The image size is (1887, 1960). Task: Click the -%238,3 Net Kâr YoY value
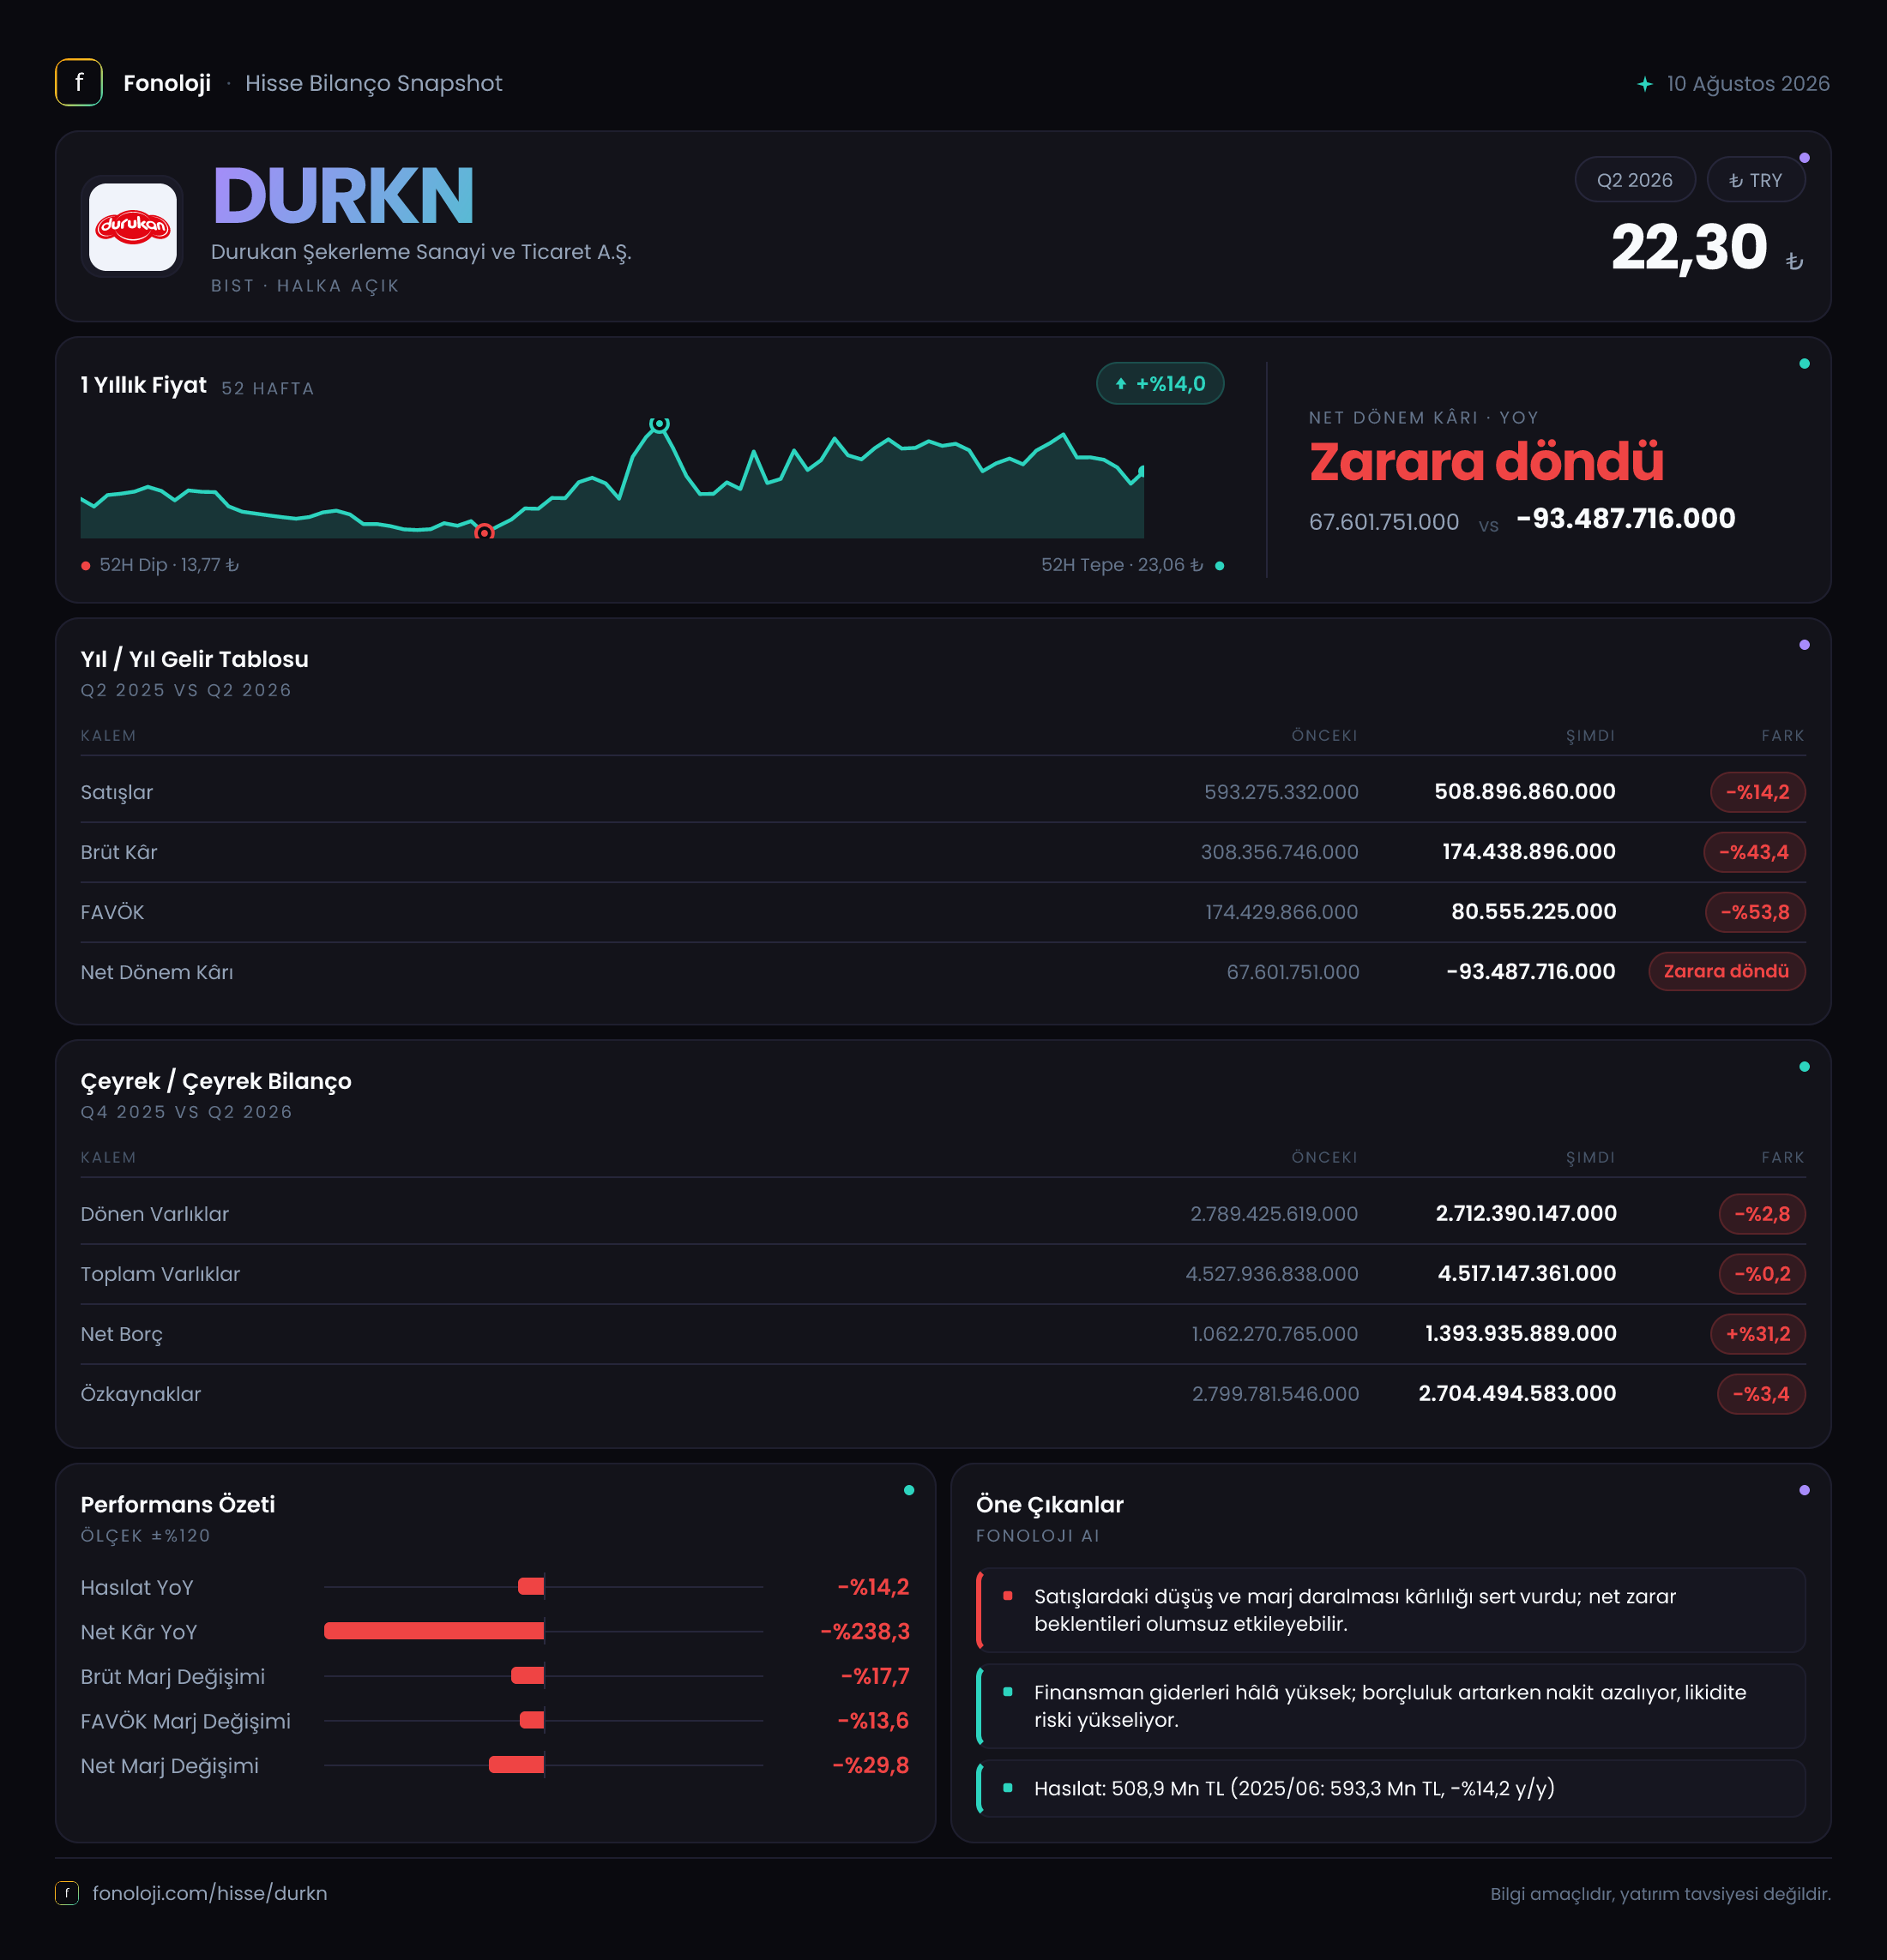point(865,1632)
